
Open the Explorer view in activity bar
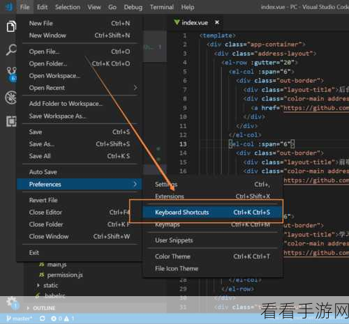pos(11,26)
